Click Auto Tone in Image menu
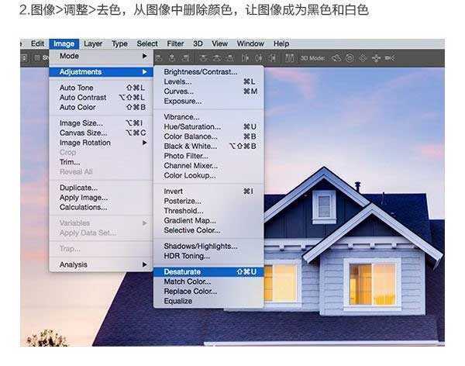Viewport: 465px width, 366px height. [76, 88]
